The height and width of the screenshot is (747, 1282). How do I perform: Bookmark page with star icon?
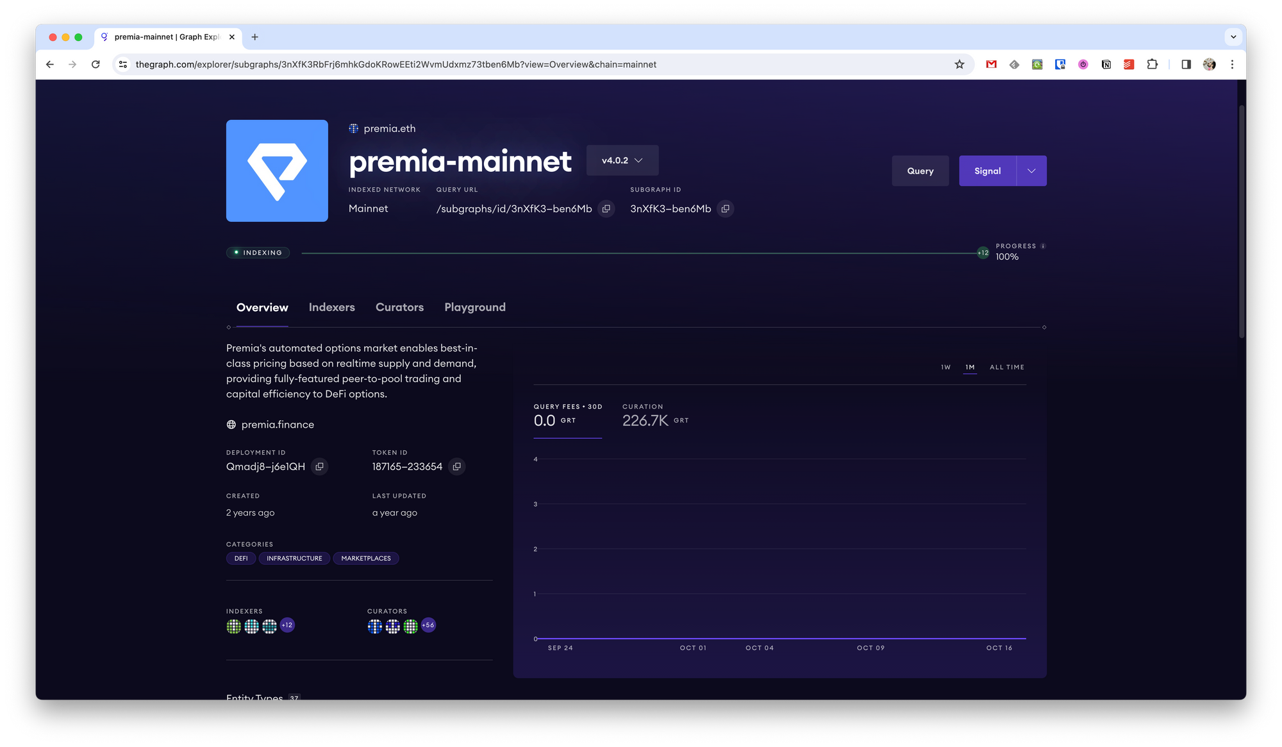coord(959,64)
